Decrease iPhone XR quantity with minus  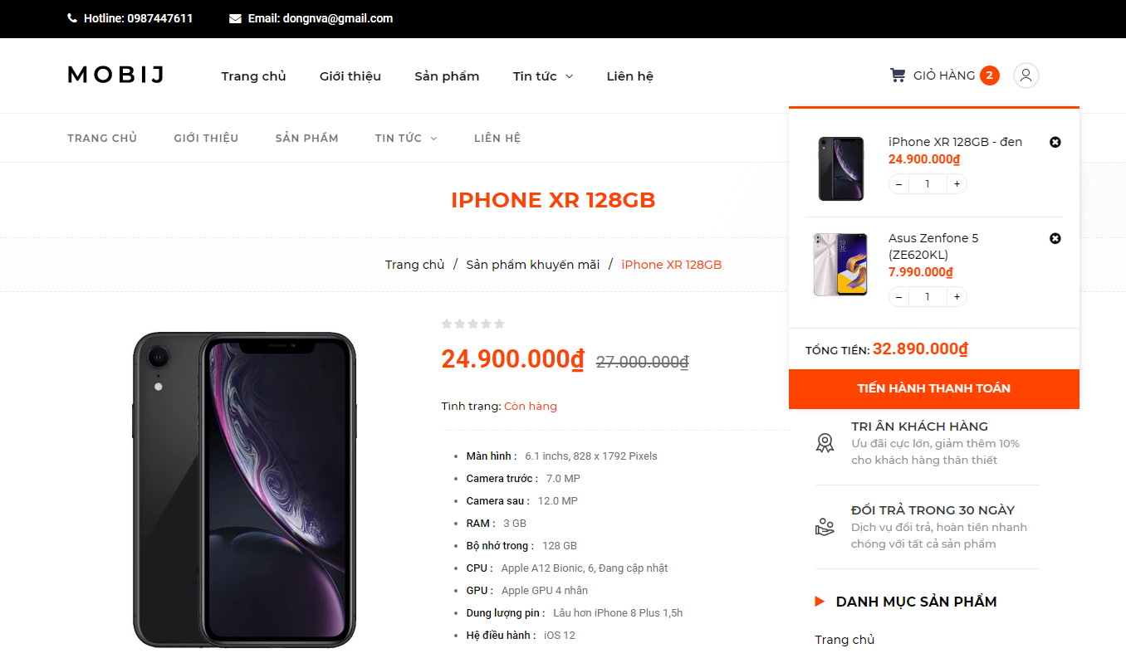(x=899, y=184)
